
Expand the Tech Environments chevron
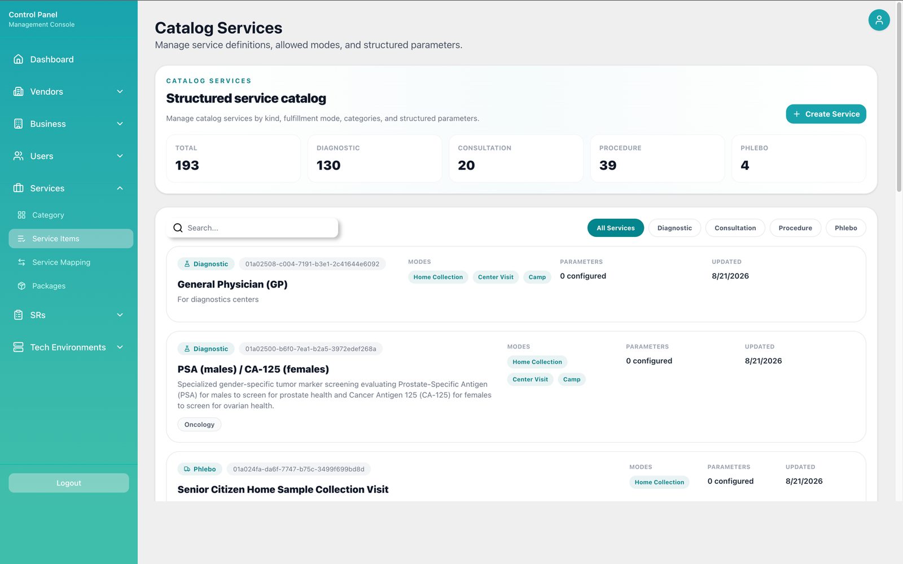120,347
